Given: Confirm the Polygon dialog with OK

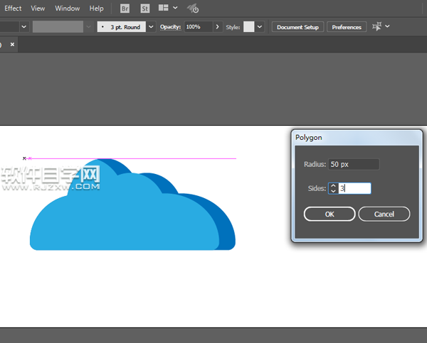Looking at the screenshot, I should click(329, 214).
